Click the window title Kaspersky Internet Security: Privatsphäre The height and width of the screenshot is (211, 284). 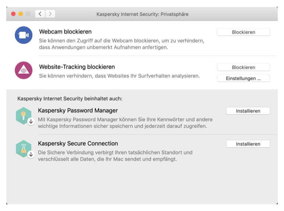pyautogui.click(x=142, y=14)
